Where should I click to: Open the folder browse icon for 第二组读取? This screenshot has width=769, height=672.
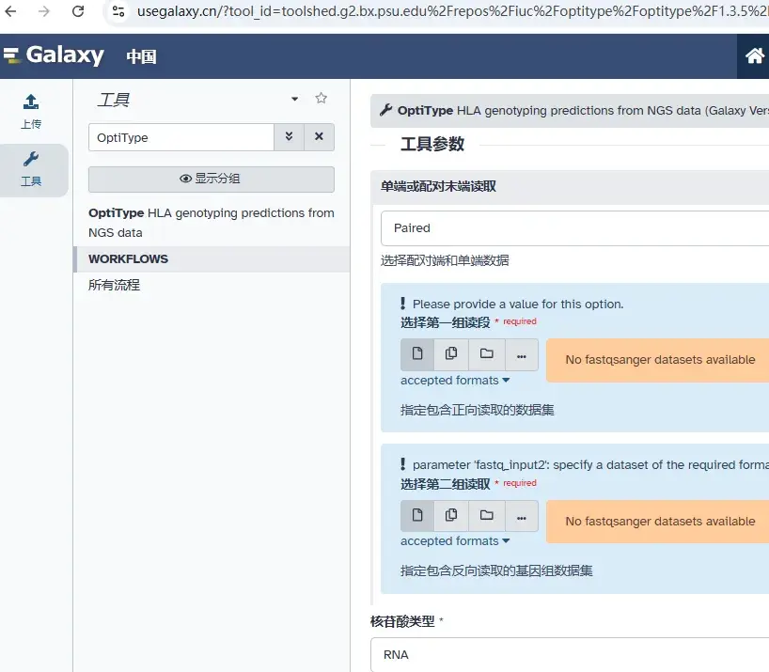(486, 515)
